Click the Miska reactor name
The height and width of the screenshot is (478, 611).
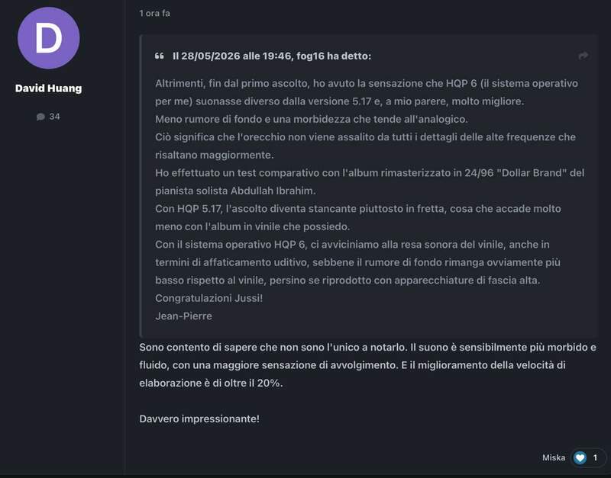[x=554, y=457]
